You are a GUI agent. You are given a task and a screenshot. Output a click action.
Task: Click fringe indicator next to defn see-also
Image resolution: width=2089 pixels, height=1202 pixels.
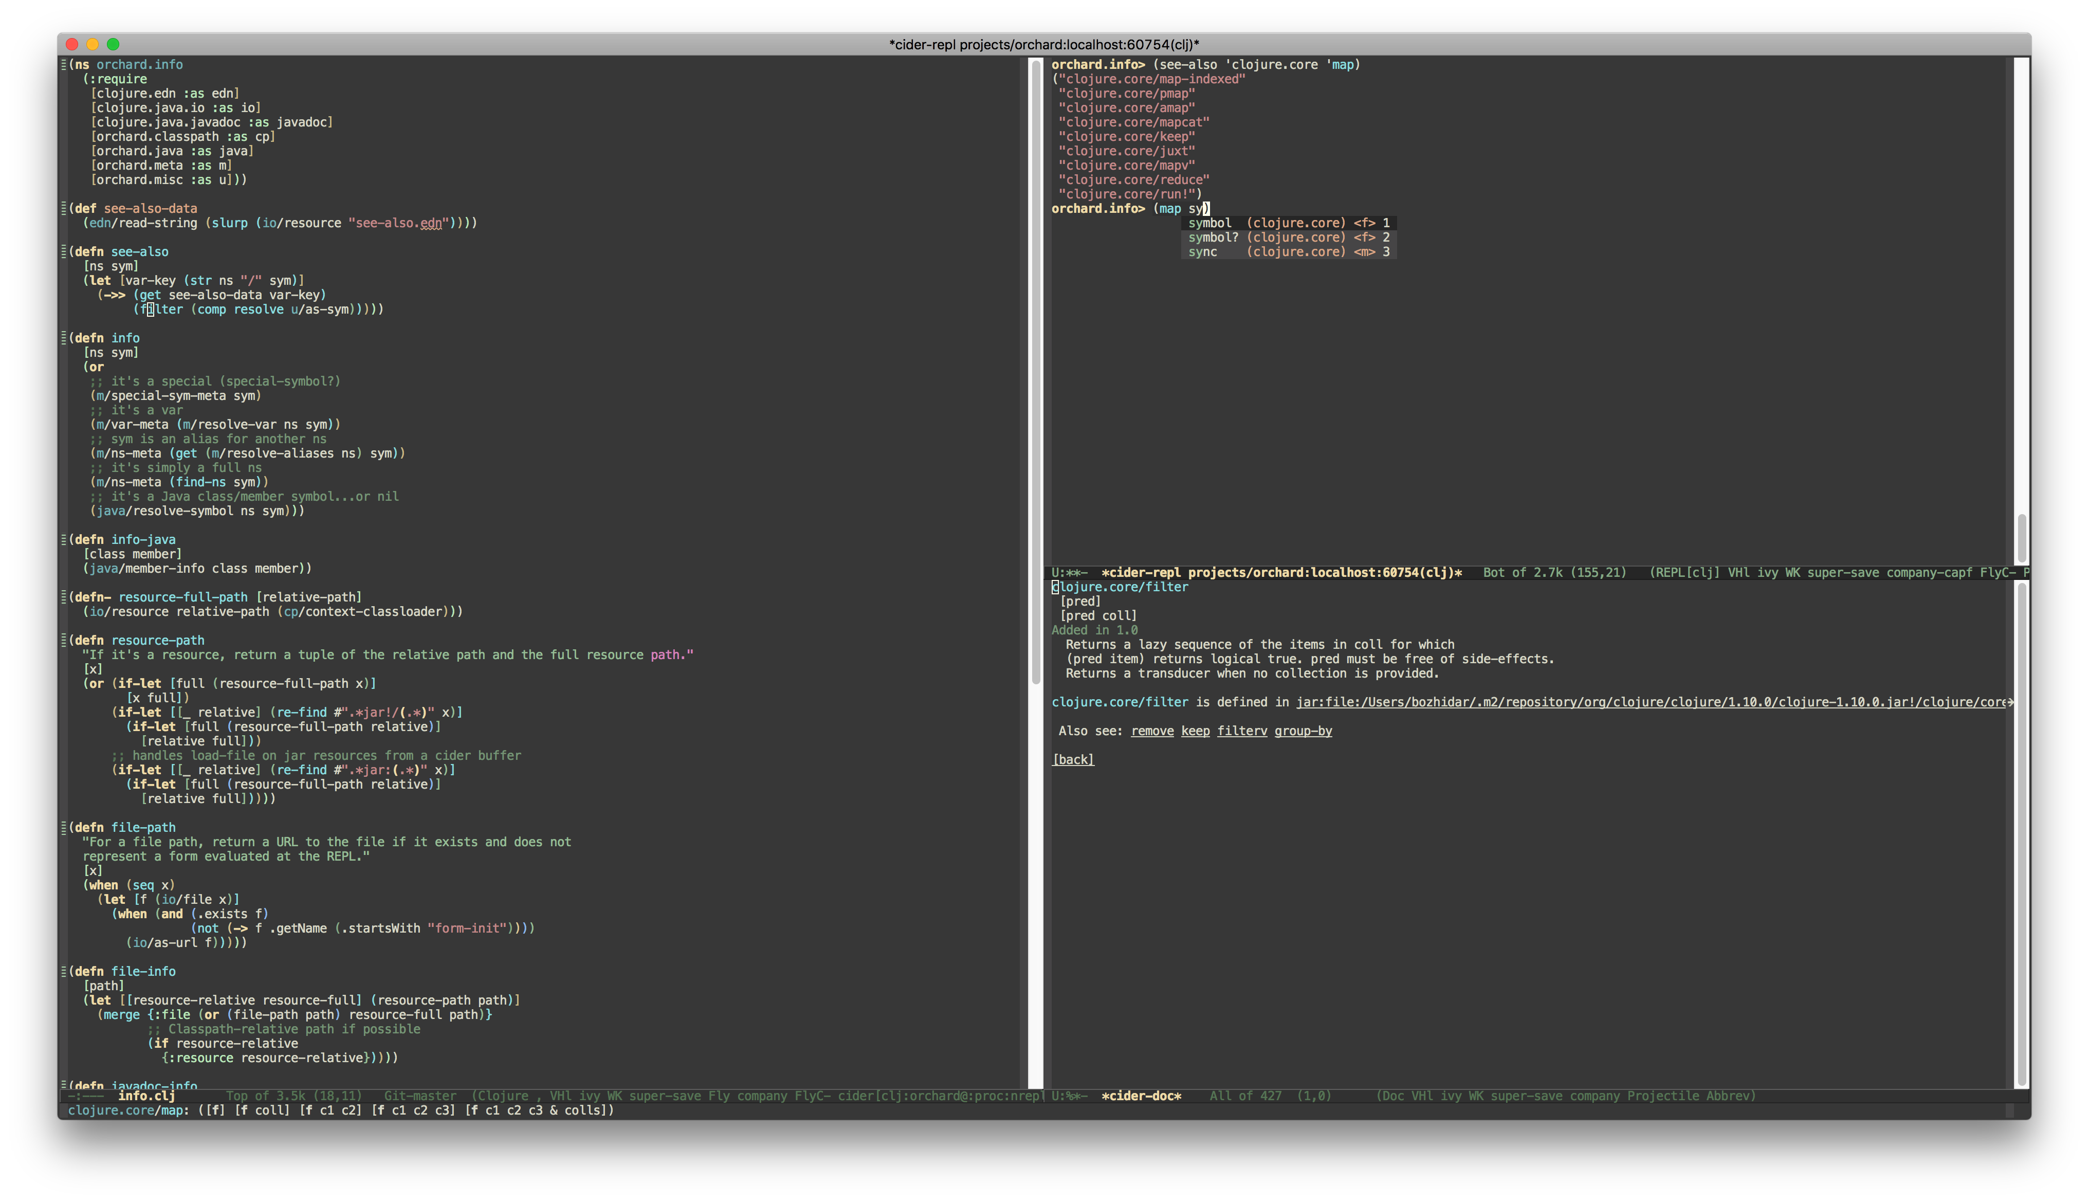[64, 252]
